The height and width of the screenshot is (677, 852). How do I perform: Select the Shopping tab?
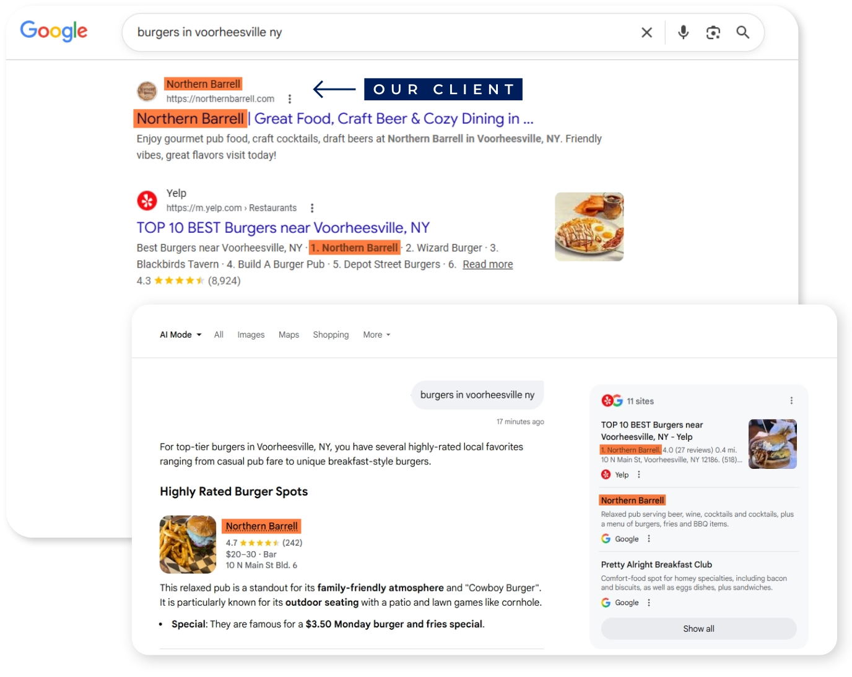point(331,334)
